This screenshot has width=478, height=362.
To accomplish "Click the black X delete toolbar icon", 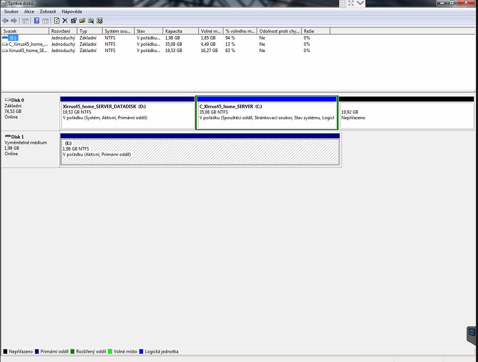I will coord(65,21).
